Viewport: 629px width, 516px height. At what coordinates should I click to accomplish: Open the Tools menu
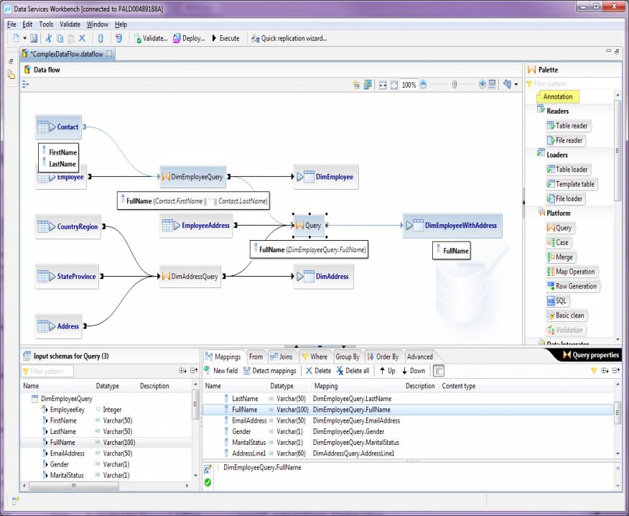click(46, 24)
